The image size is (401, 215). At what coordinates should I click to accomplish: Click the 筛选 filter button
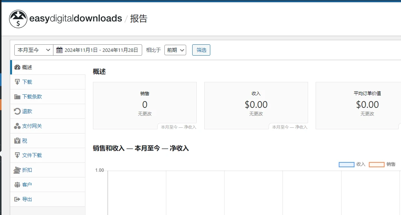[201, 50]
